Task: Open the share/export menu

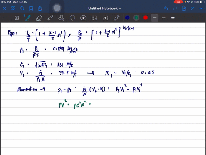Action: click(40, 9)
